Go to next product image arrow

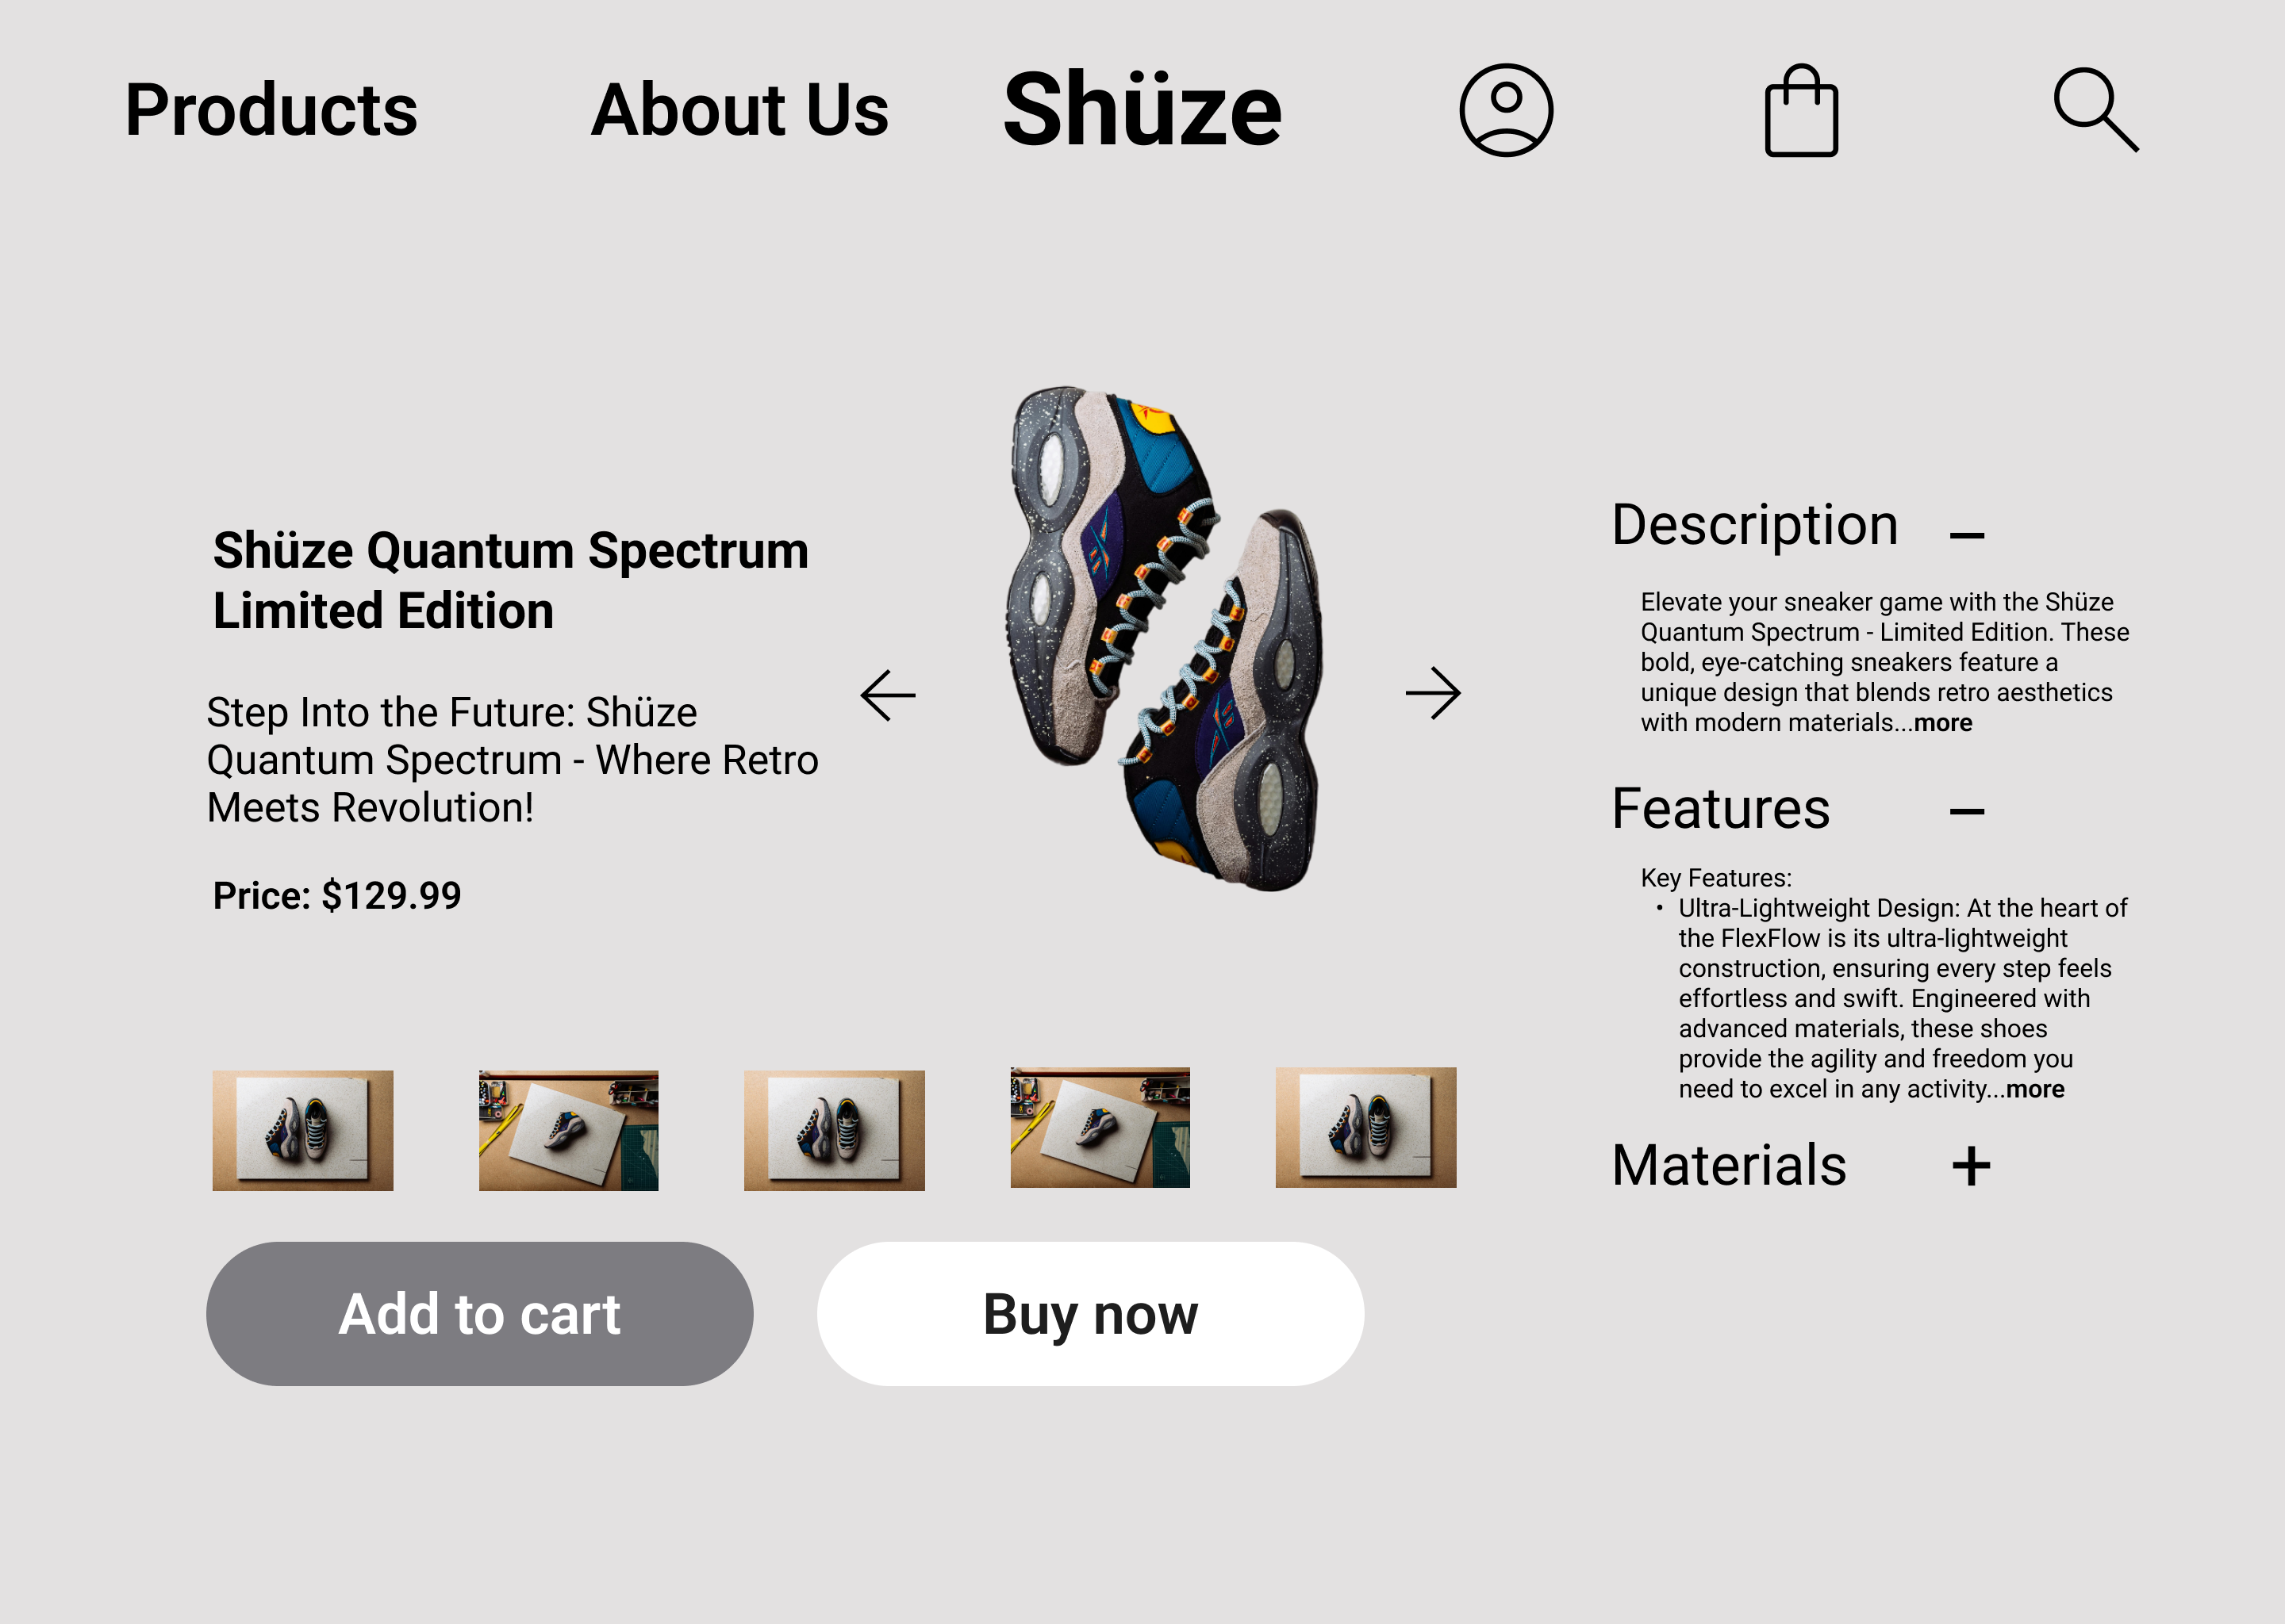coord(1433,693)
